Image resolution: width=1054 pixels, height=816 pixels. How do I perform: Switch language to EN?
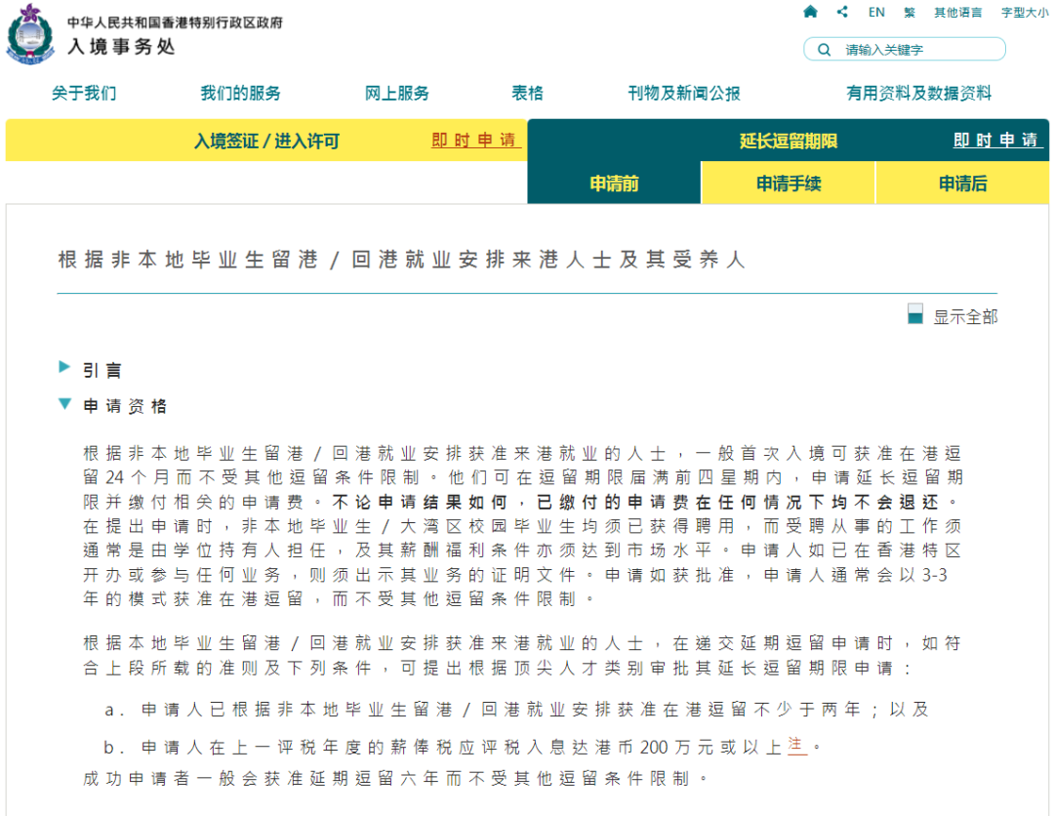pos(876,13)
